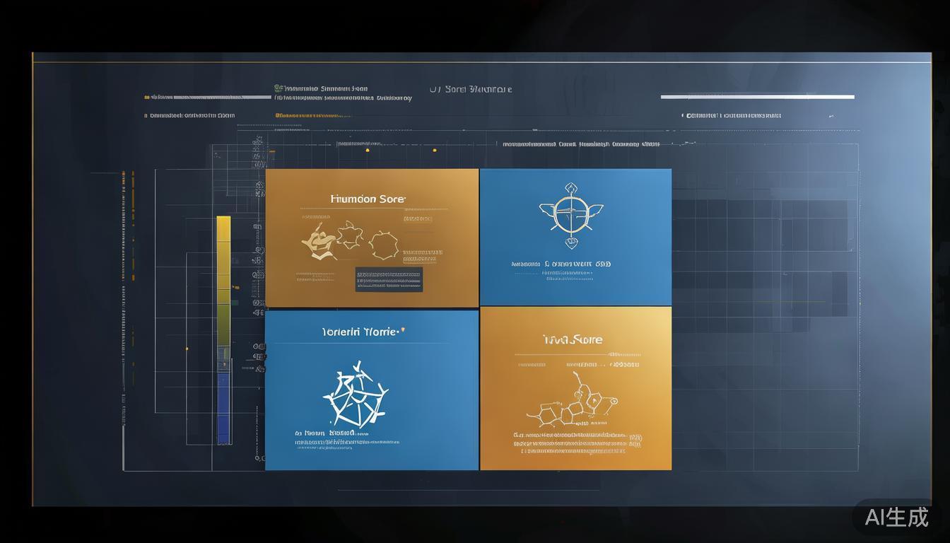Click the abstract figure icon under Humdon Sore
This screenshot has height=543, width=950.
[317, 241]
